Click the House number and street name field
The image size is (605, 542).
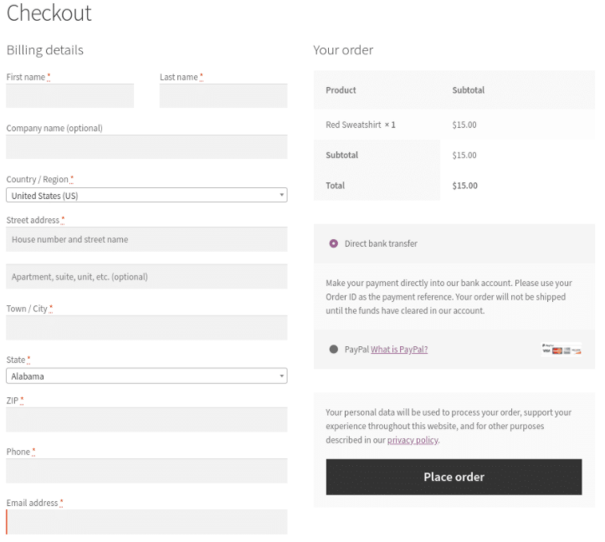point(146,239)
